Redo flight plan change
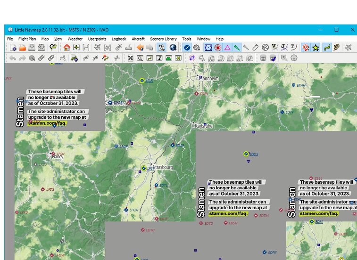This screenshot has width=357, height=260. pos(22,58)
